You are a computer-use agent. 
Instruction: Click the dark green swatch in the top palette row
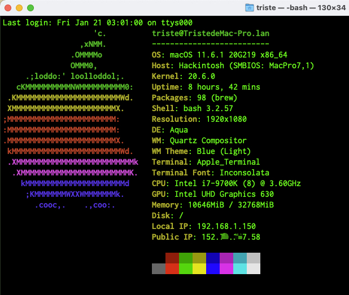pyautogui.click(x=186, y=258)
